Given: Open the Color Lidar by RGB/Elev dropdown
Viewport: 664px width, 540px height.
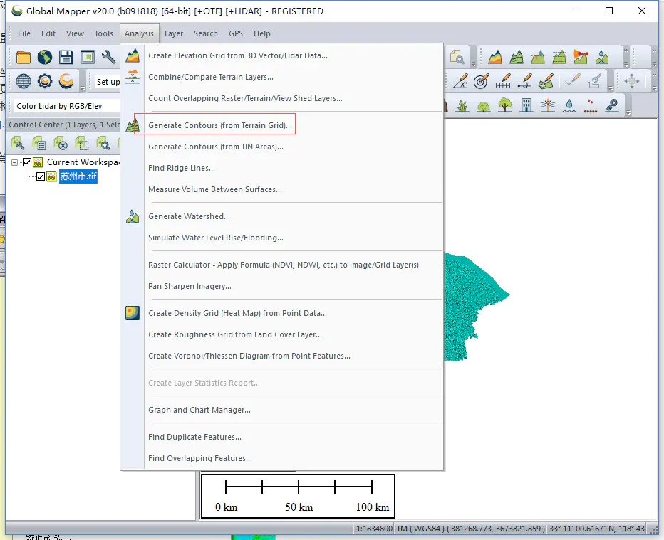Looking at the screenshot, I should pyautogui.click(x=67, y=106).
